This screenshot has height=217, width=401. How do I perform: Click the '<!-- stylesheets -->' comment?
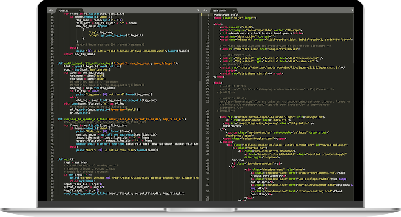click(x=235, y=55)
